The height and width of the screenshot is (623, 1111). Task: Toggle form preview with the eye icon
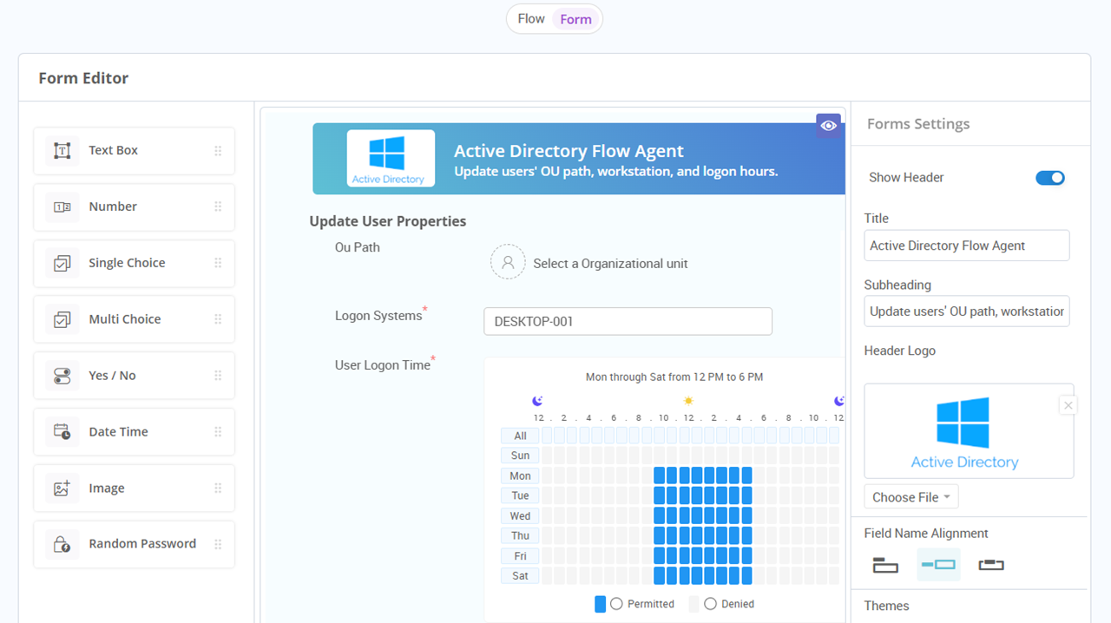828,126
